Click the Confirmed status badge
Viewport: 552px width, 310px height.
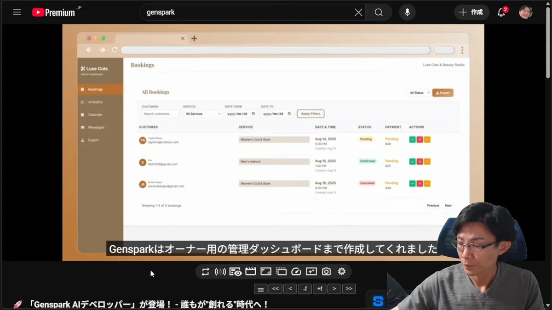(368, 161)
